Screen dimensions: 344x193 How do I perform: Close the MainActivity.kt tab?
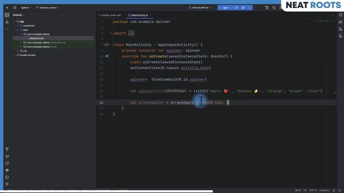pos(150,15)
